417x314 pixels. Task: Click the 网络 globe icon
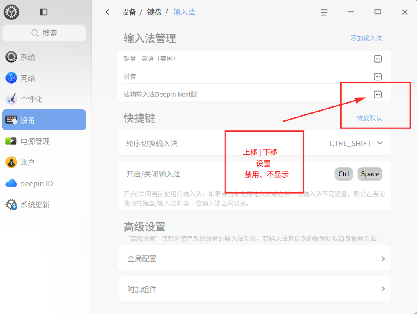(11, 78)
